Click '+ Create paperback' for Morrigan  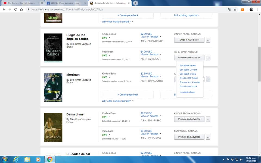128,95
